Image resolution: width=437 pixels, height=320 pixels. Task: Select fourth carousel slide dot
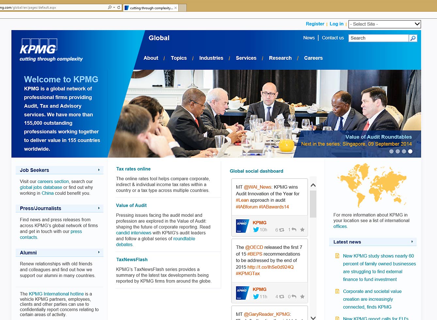point(410,151)
